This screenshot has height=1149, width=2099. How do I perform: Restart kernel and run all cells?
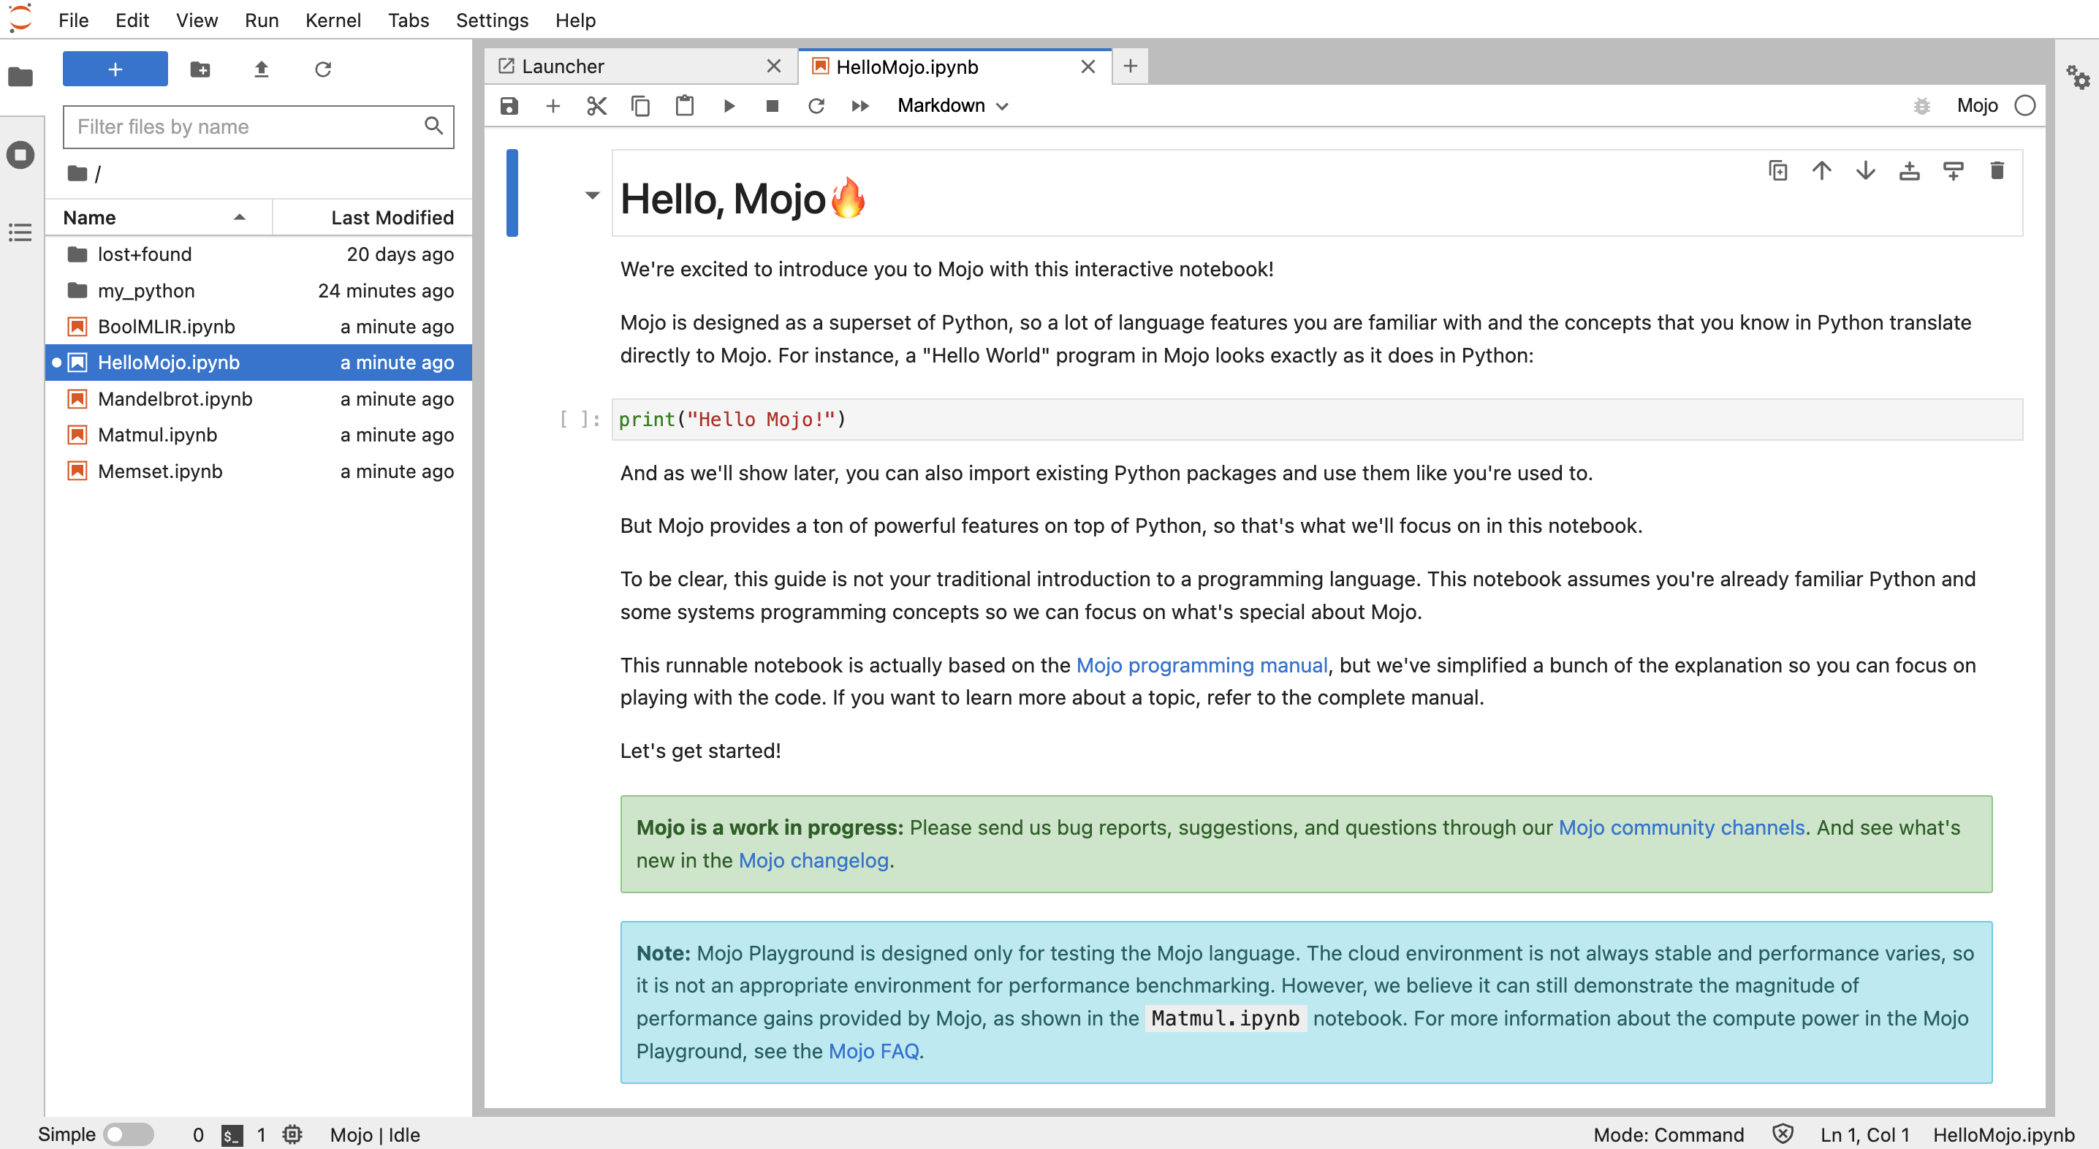point(860,106)
